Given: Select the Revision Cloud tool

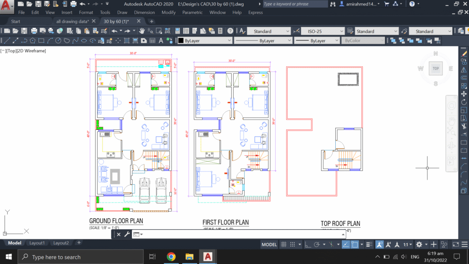Looking at the screenshot, I should (67, 41).
